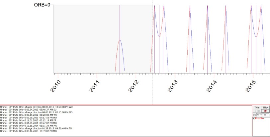Click the ->DB button
Screen dimensions: 270x137
tap(257, 111)
